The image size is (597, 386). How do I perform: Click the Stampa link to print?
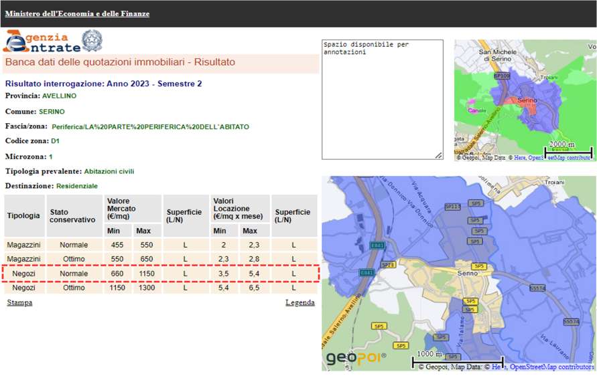tap(19, 302)
